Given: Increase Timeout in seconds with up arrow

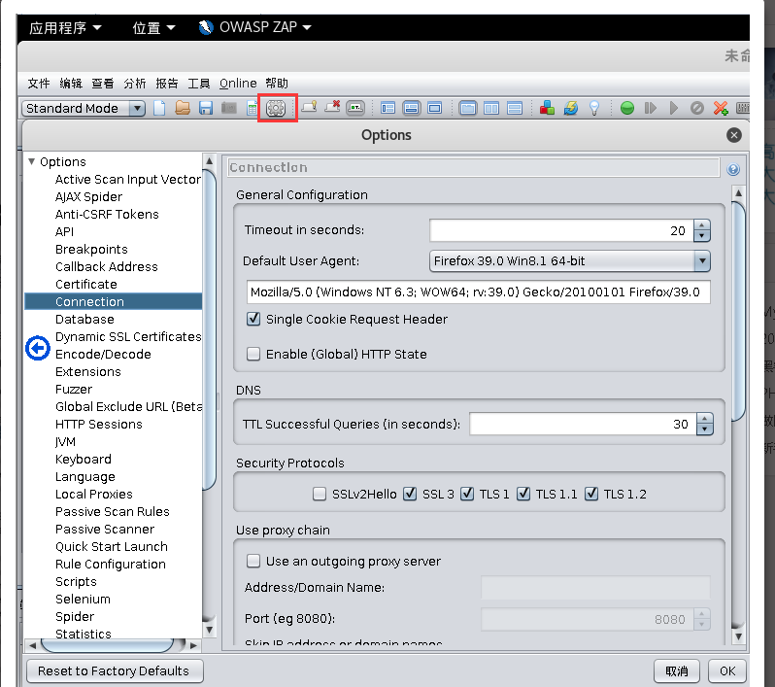Looking at the screenshot, I should (x=702, y=225).
